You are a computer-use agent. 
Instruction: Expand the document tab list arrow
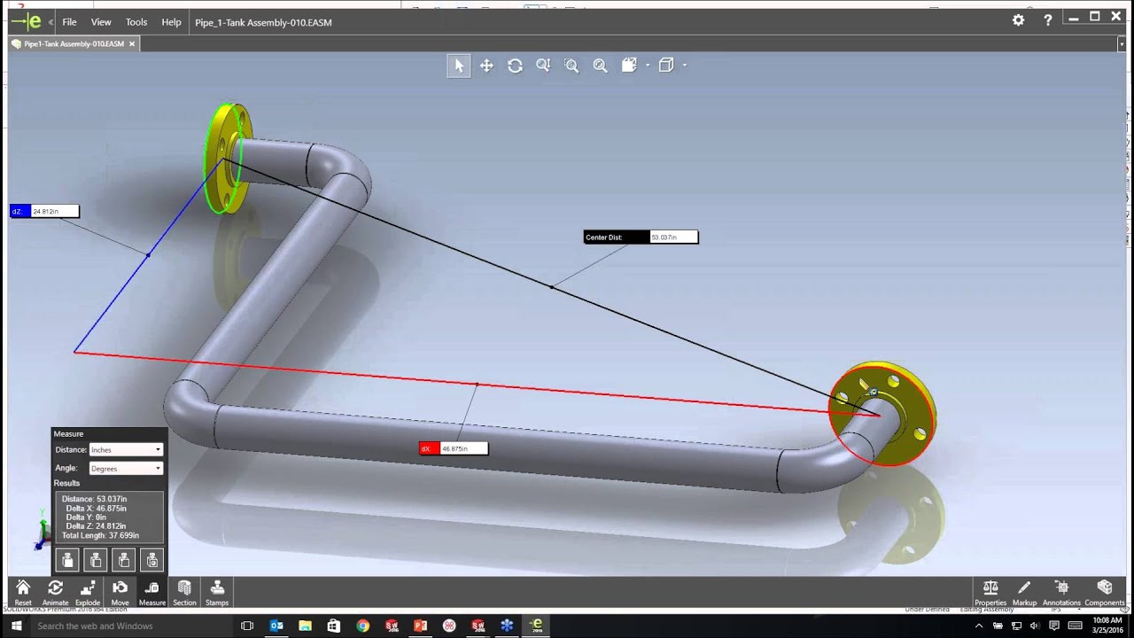click(x=1121, y=43)
